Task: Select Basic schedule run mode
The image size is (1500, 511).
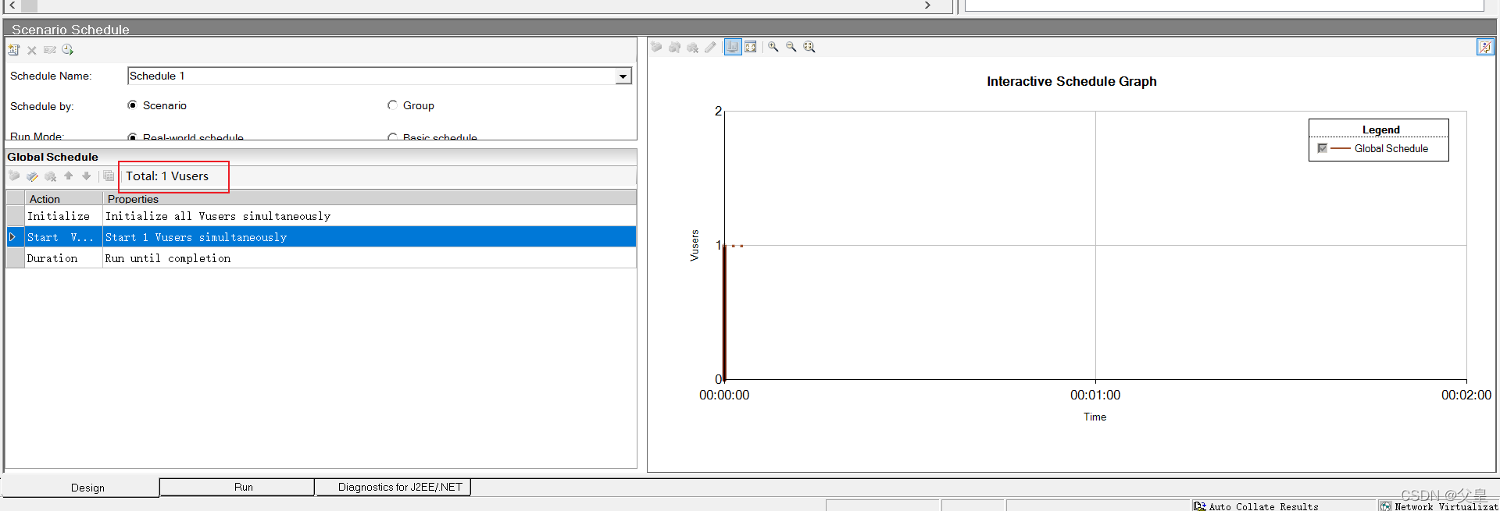Action: [x=392, y=137]
